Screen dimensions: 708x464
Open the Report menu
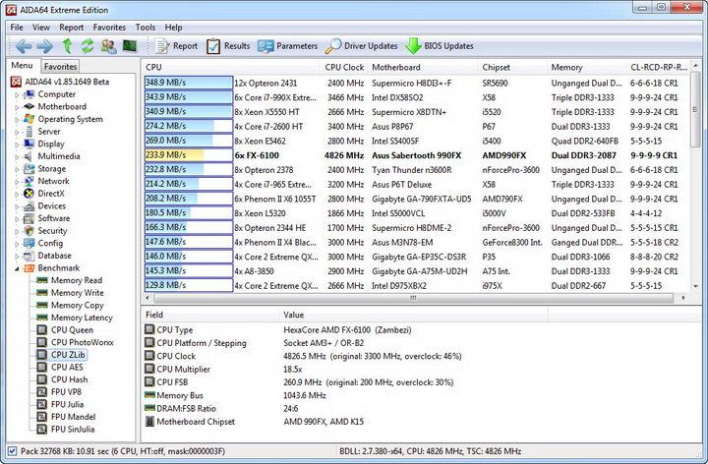click(72, 28)
